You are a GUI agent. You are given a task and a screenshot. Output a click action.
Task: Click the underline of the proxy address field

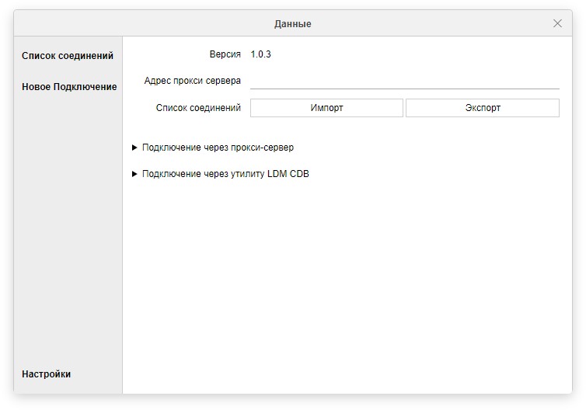[x=404, y=89]
